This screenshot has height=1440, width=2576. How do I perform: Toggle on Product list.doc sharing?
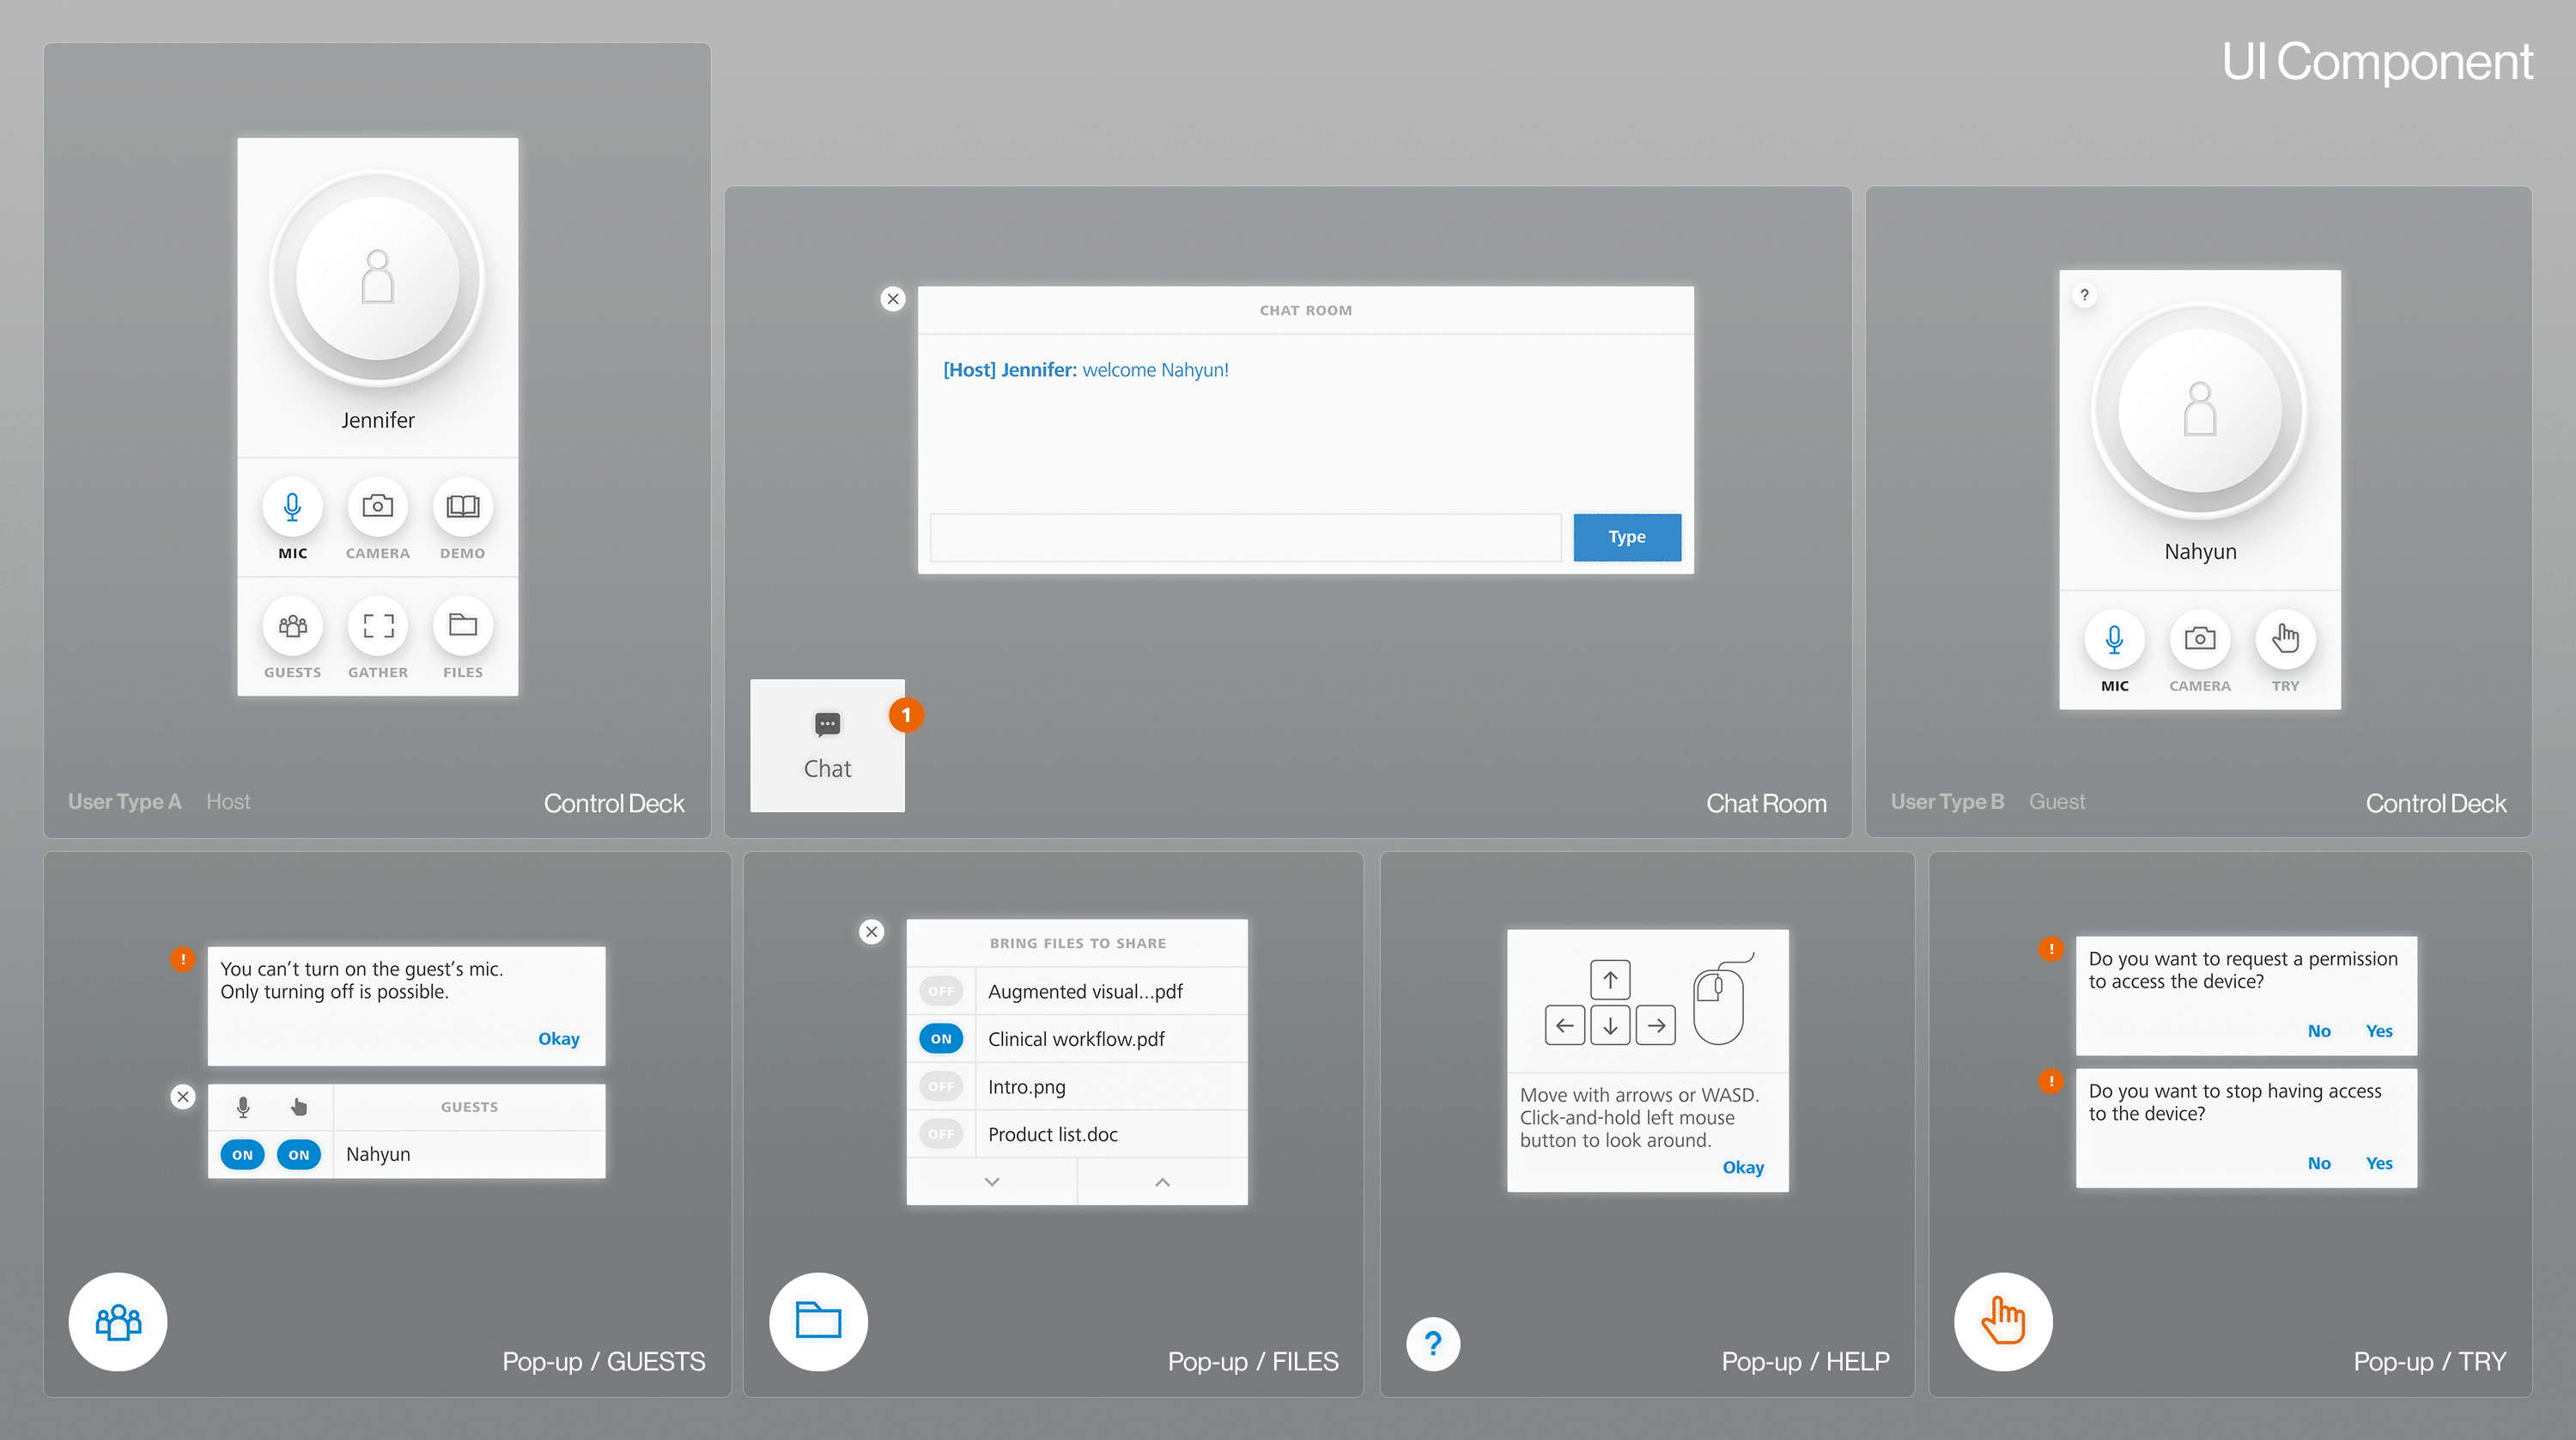(941, 1134)
